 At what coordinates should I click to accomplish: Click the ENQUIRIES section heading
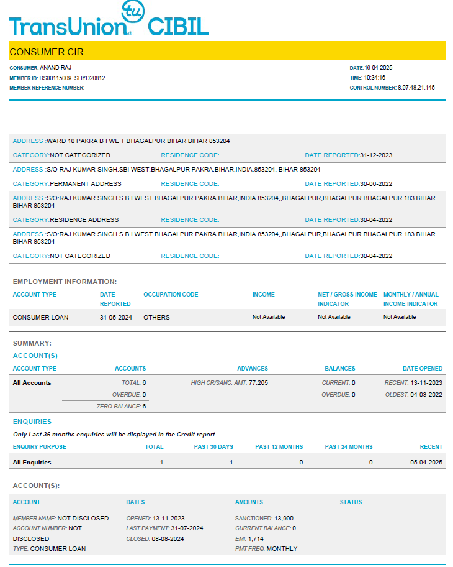tap(32, 422)
